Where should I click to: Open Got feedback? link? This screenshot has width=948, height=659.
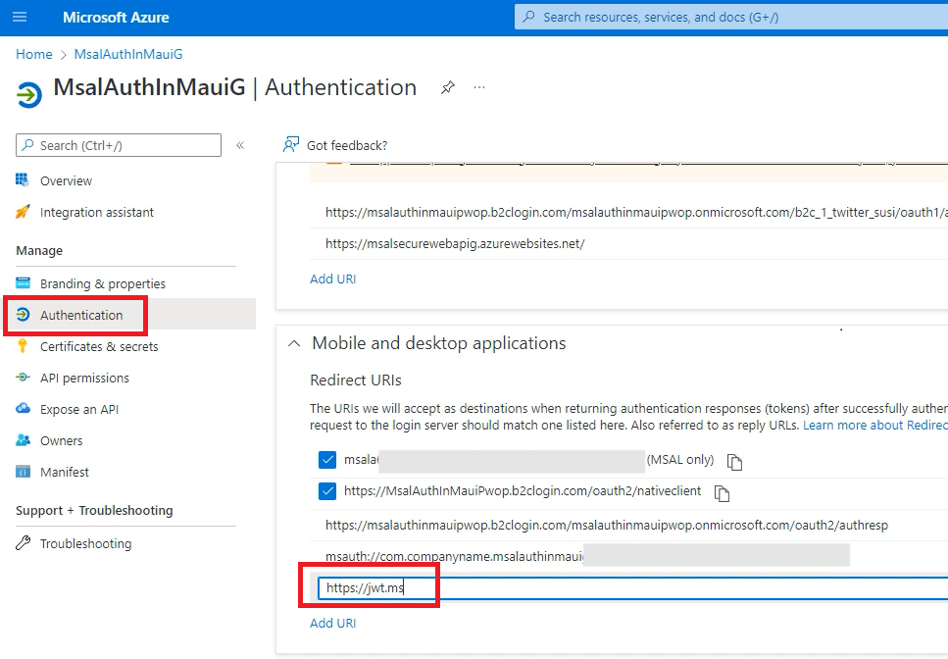pyautogui.click(x=347, y=145)
